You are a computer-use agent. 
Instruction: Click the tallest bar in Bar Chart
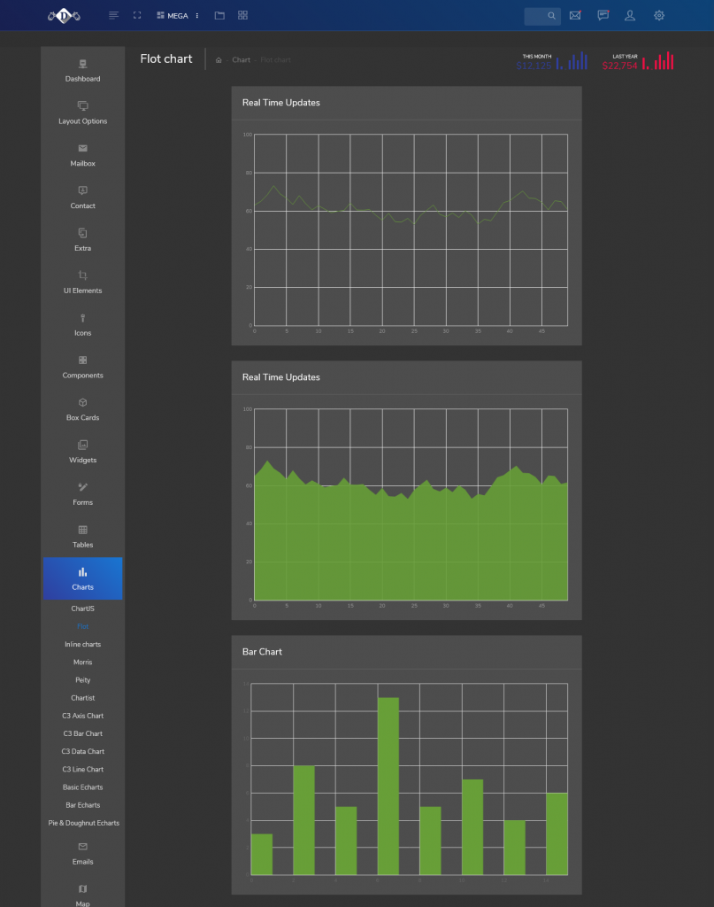pyautogui.click(x=388, y=785)
